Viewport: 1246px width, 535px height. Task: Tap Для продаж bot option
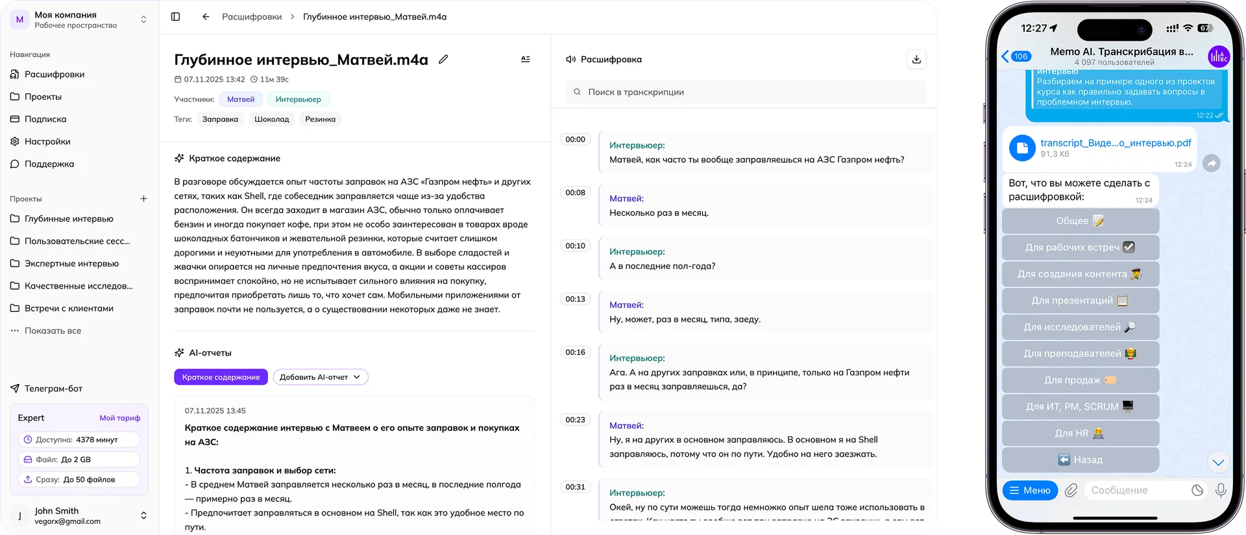coord(1081,381)
